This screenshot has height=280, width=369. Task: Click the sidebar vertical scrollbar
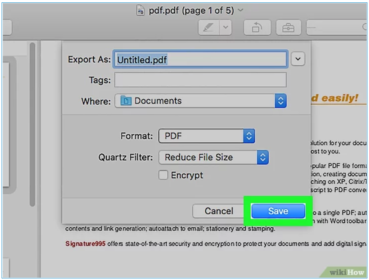tap(32, 125)
